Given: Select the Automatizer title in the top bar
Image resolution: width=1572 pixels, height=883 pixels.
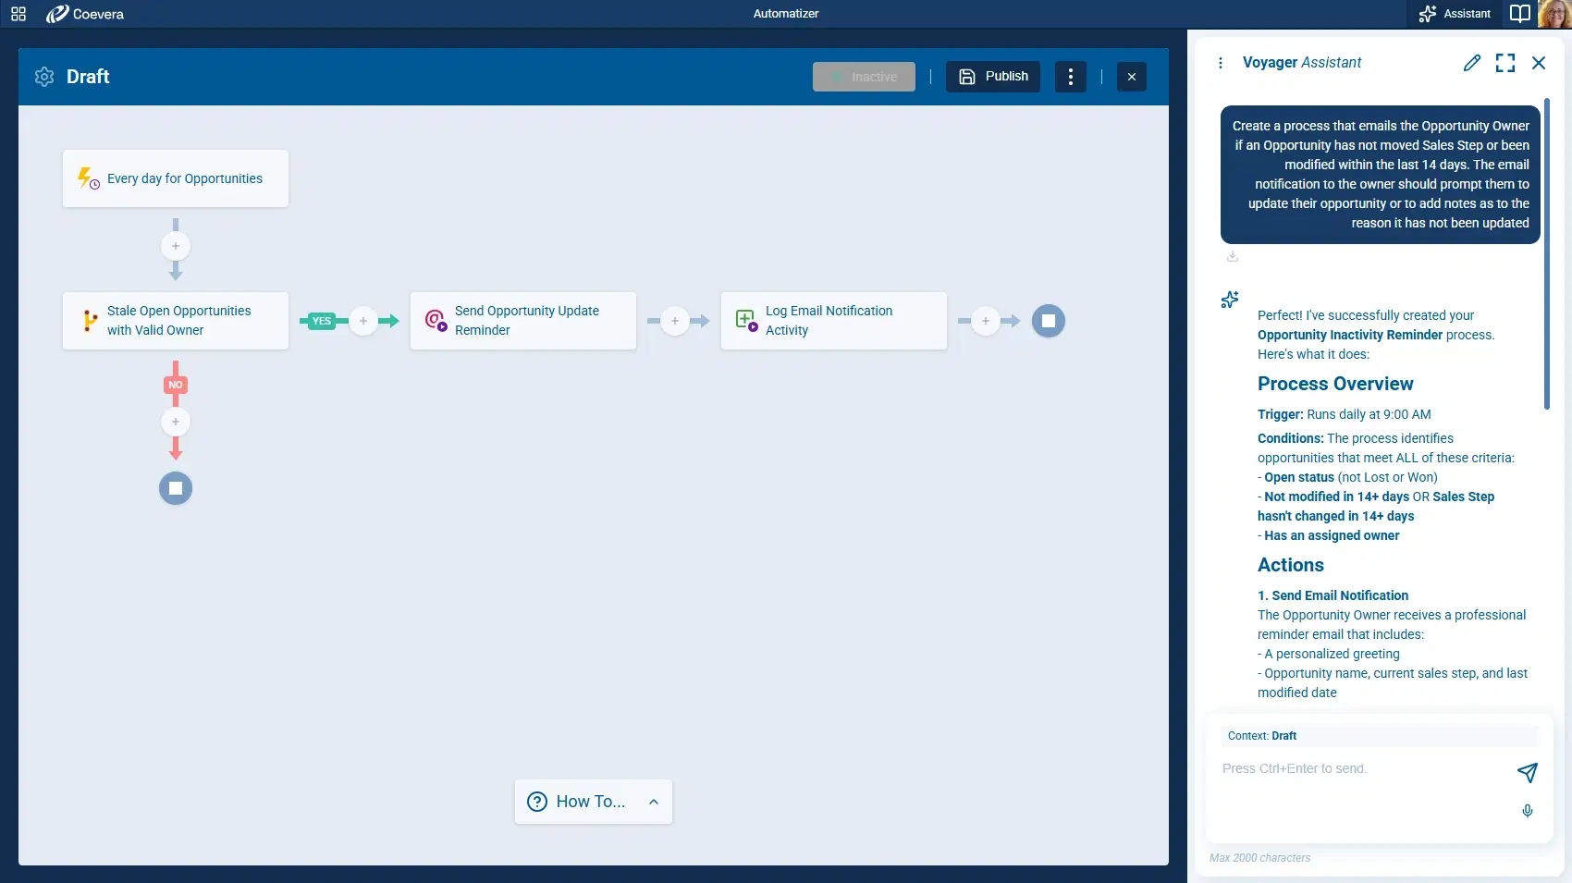Looking at the screenshot, I should 785,13.
